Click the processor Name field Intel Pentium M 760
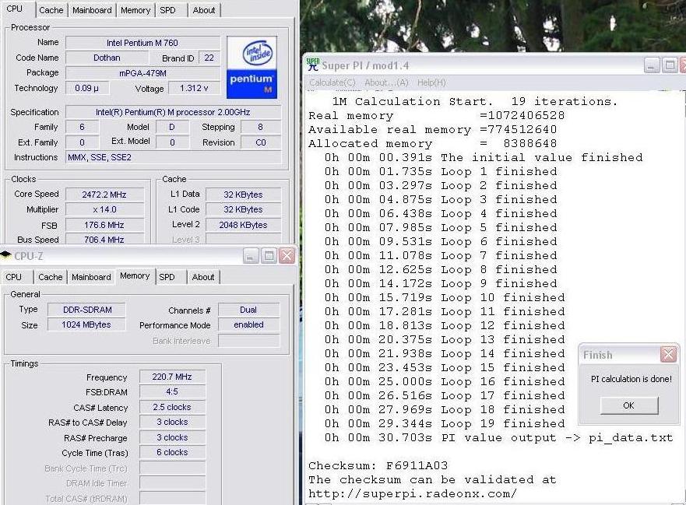The width and height of the screenshot is (686, 505). (142, 43)
